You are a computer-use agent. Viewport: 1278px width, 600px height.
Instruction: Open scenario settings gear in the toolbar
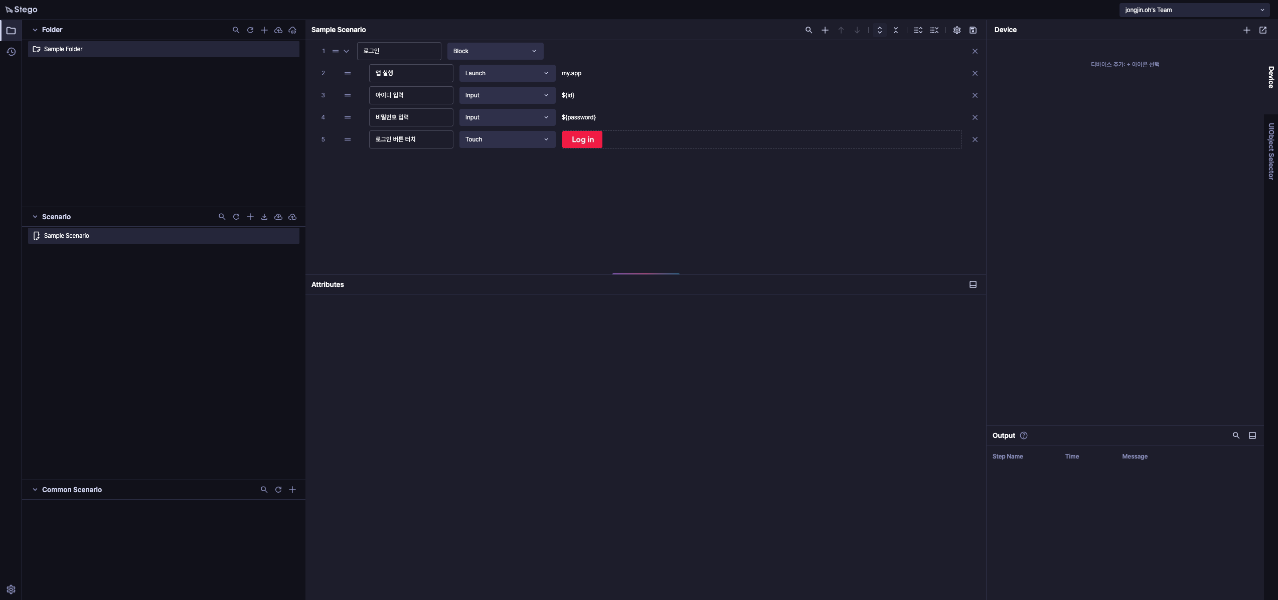coord(957,30)
